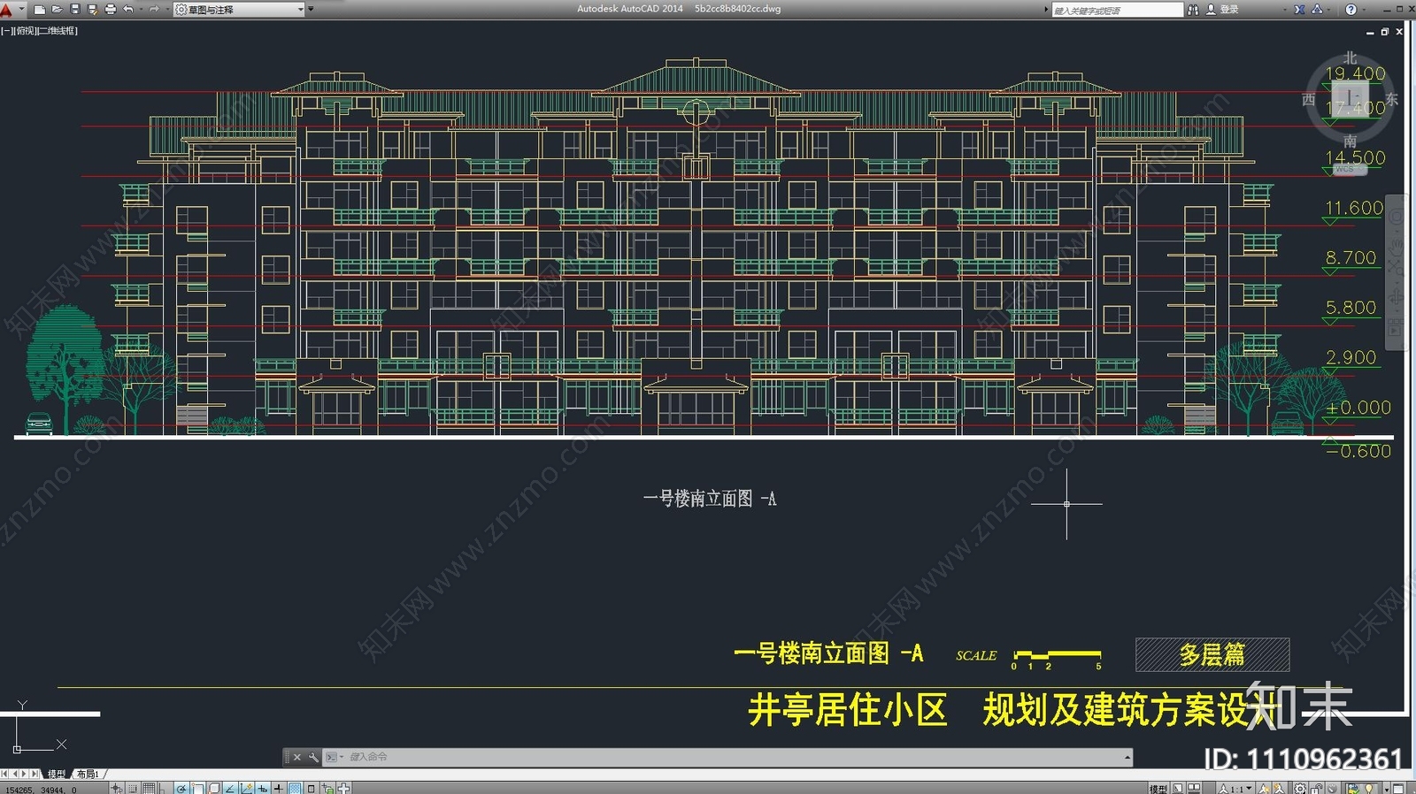Close the command line with X
This screenshot has height=794, width=1416.
[x=297, y=757]
